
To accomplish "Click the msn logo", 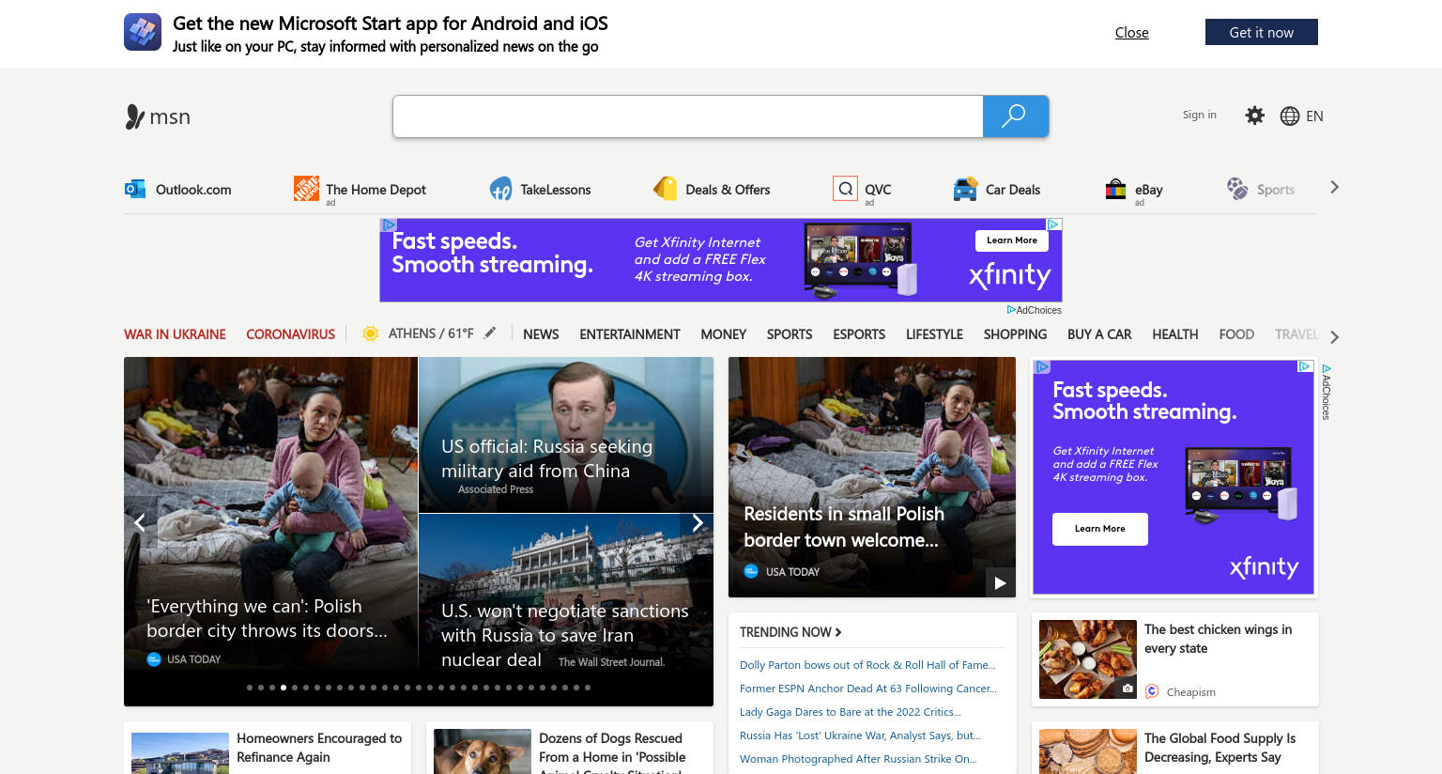I will tap(158, 116).
